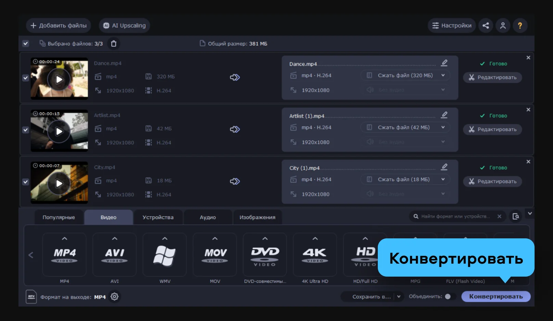The image size is (553, 321).
Task: Uncheck the City.mp4 file checkbox
Action: point(26,182)
